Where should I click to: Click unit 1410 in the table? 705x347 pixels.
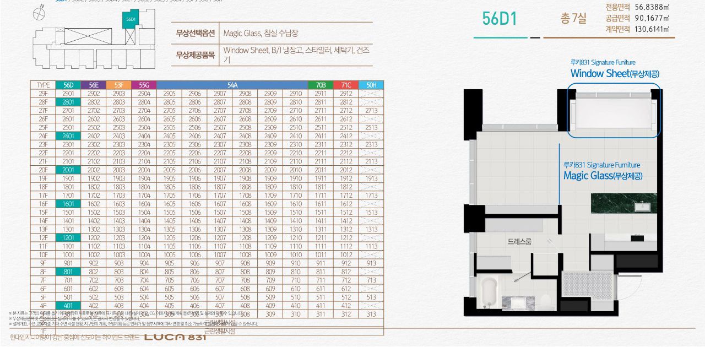click(296, 221)
